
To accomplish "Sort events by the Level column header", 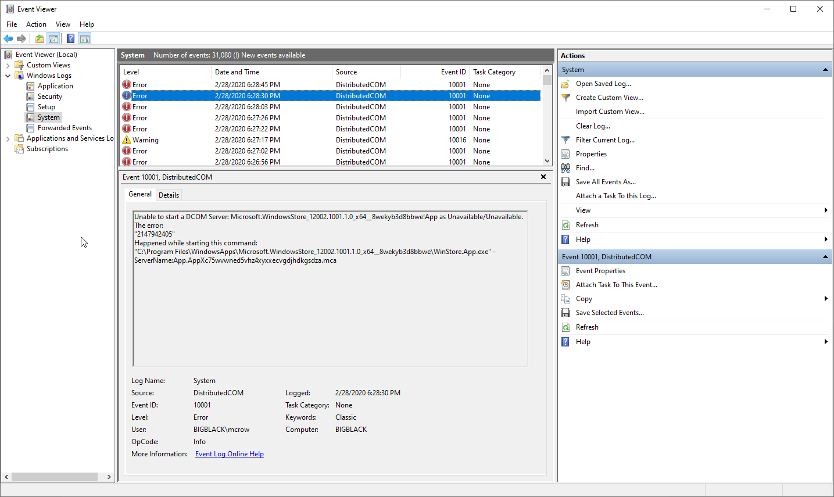I will 166,72.
